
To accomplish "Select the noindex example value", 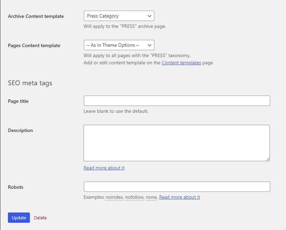I will pyautogui.click(x=114, y=197).
